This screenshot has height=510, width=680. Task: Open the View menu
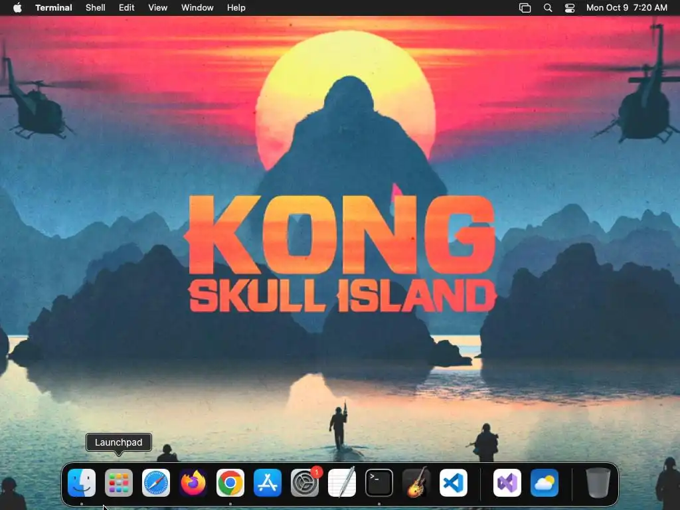(158, 7)
